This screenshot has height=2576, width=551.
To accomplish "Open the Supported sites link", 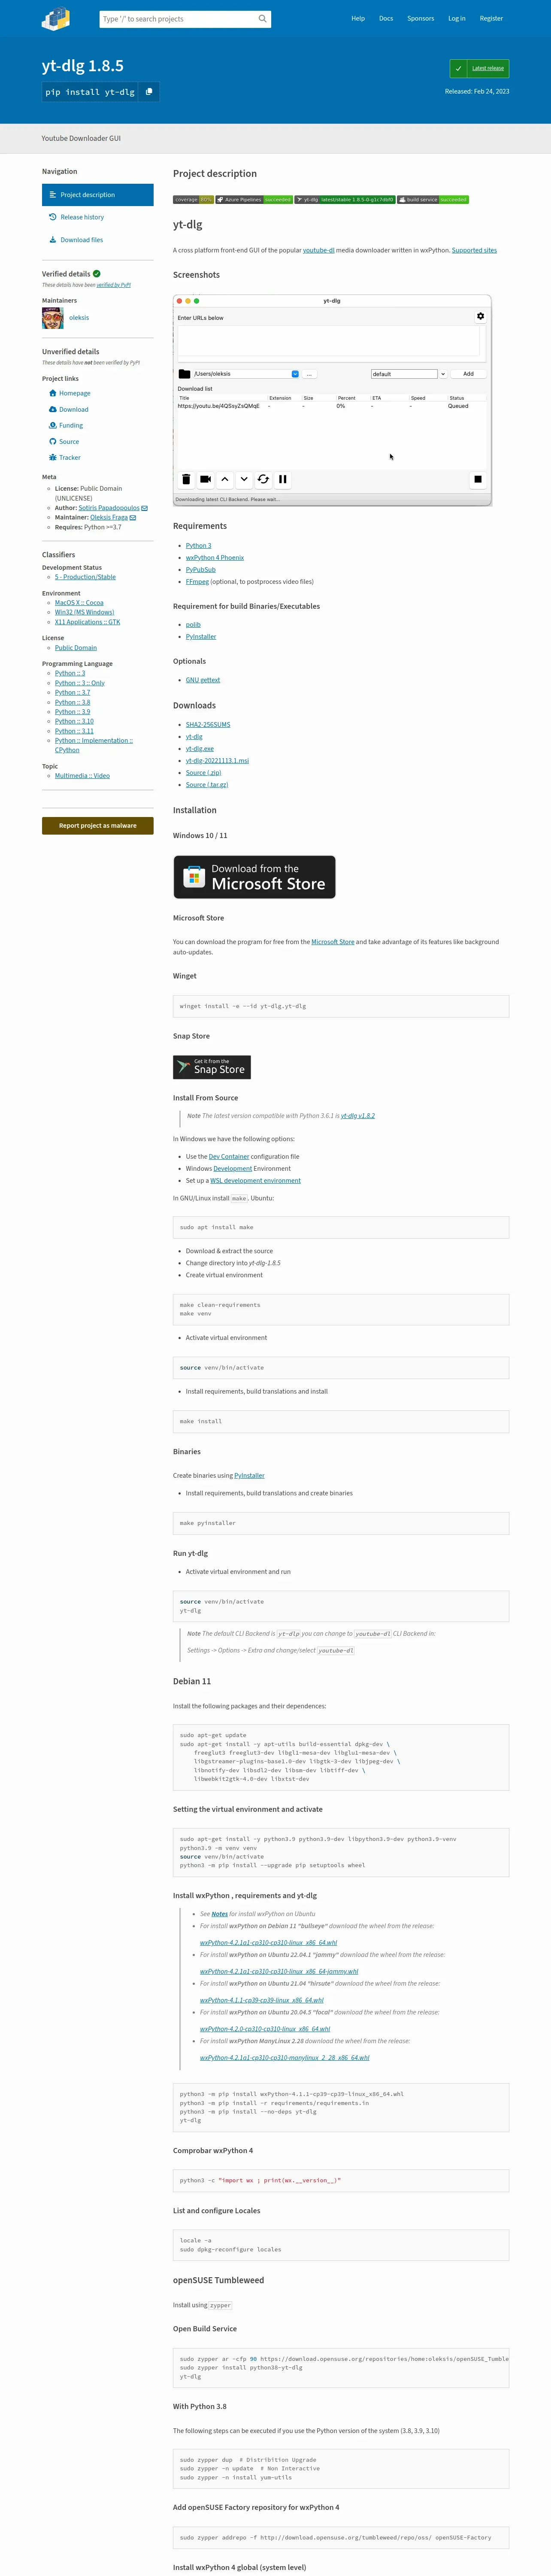I will (x=474, y=250).
